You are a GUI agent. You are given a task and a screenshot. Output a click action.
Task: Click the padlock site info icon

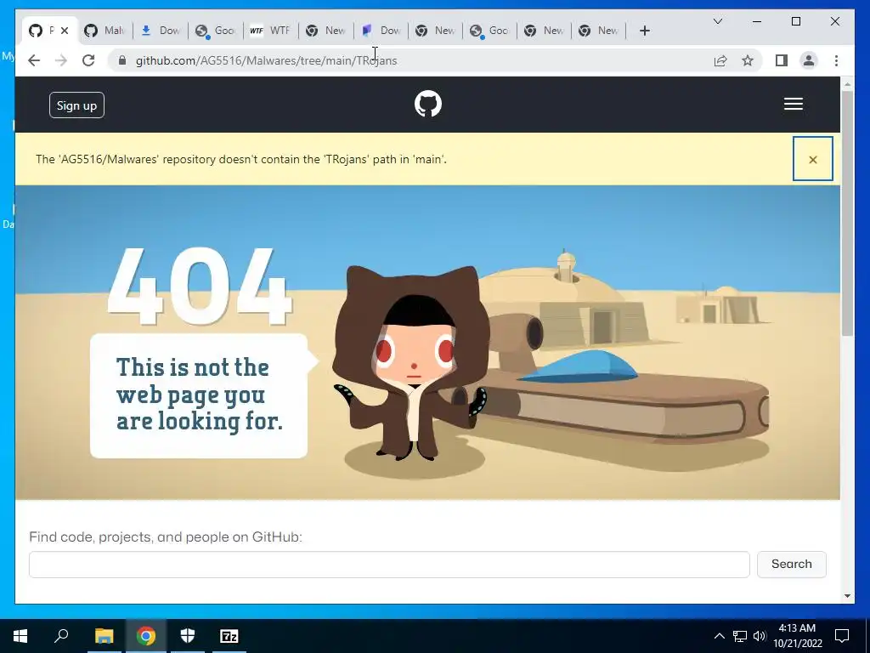coord(122,60)
